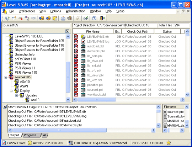192x147 pixels.
Task: Collapse the Updates tree node
Action: click(x=16, y=95)
